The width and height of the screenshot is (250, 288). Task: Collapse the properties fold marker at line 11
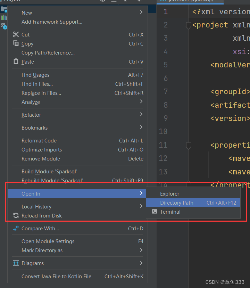189,146
